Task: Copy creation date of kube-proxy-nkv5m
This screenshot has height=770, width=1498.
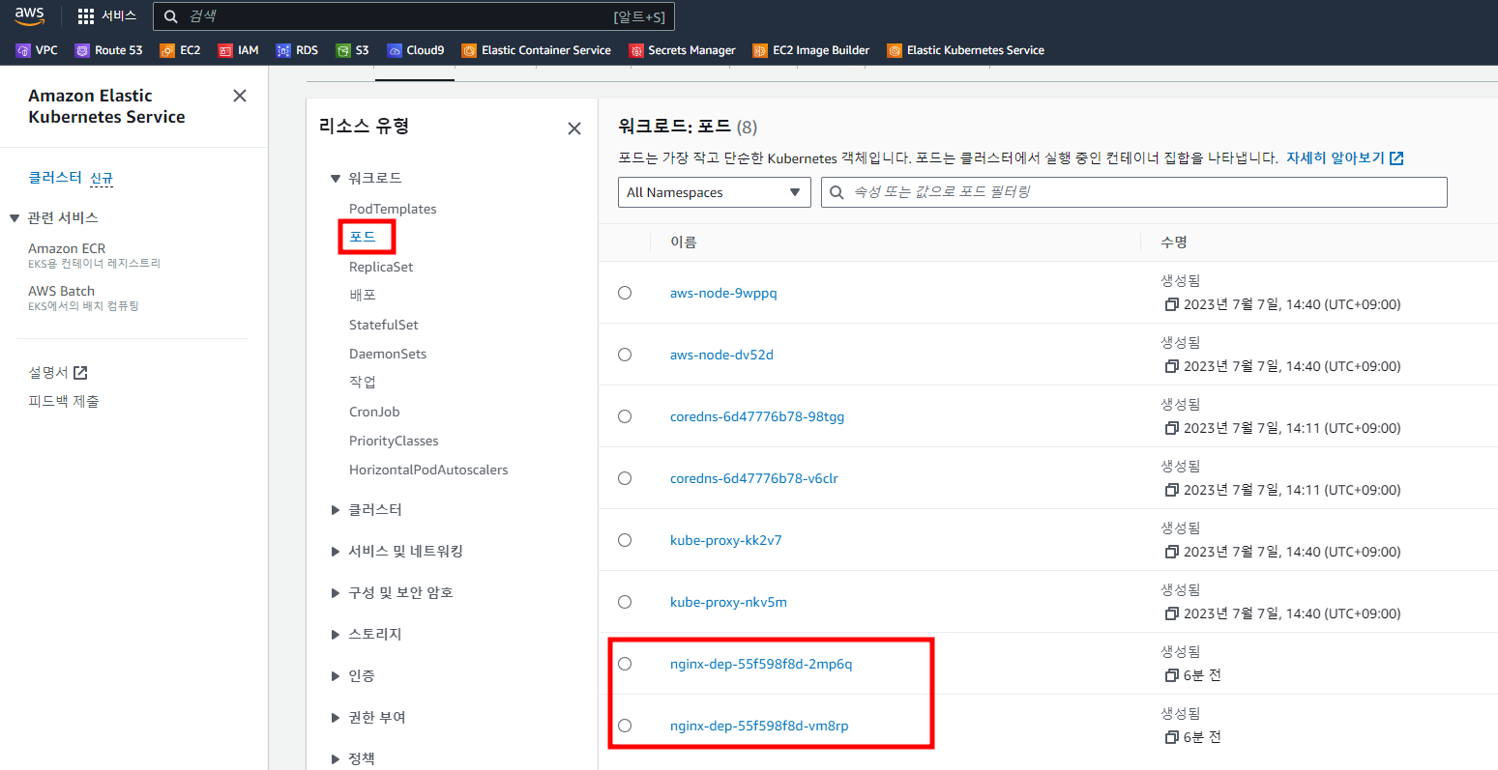Action: [x=1172, y=613]
